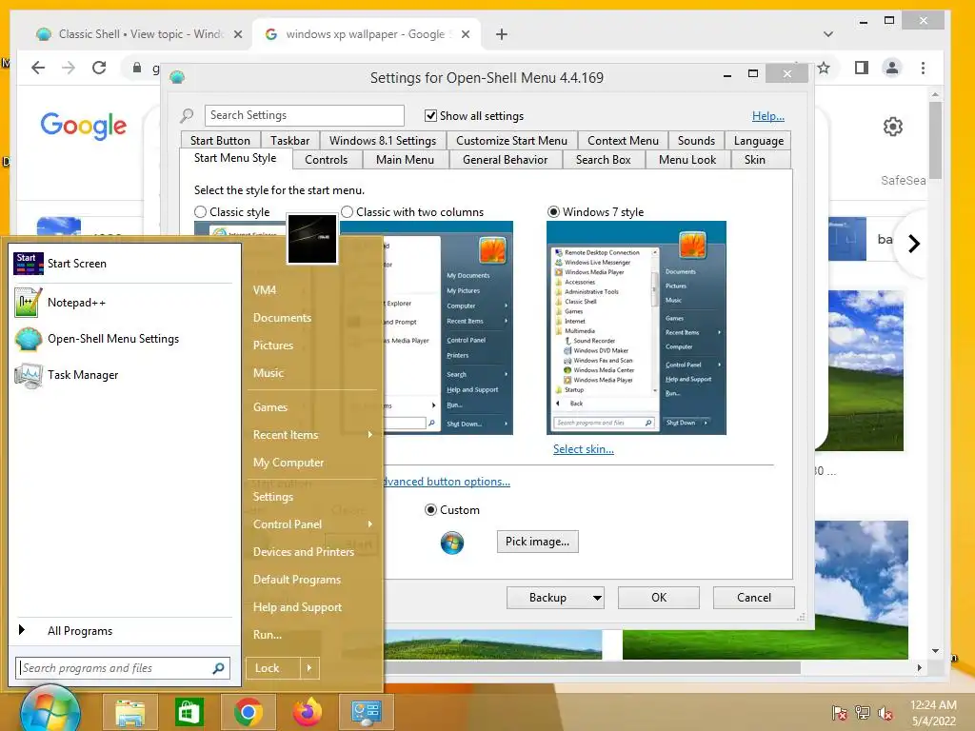Open the Help... link
Screen dimensions: 975x731
768,115
